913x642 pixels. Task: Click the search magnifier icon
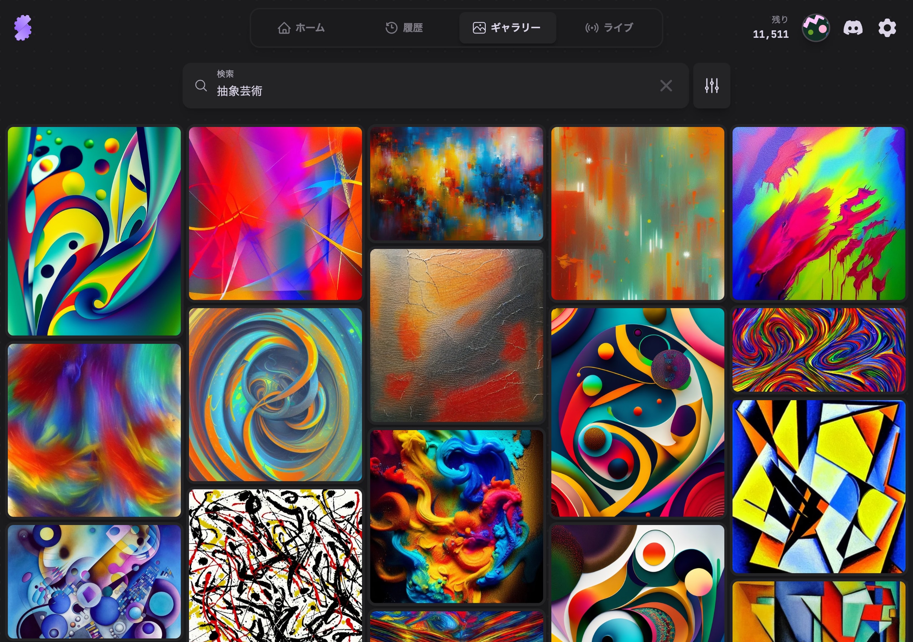tap(201, 86)
